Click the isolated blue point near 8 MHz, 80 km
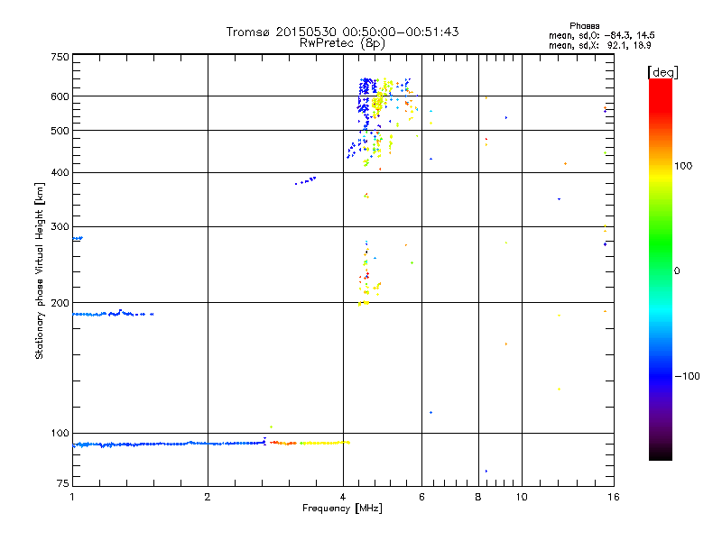Screen dimensions: 722x541 point(486,471)
